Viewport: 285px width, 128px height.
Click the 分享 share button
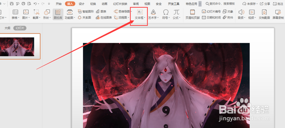click(x=265, y=4)
